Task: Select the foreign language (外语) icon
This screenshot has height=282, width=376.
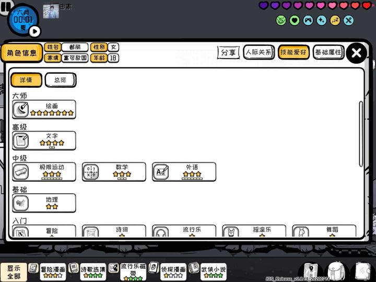Action: pyautogui.click(x=161, y=172)
